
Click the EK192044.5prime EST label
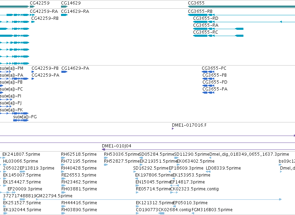tap(22, 210)
